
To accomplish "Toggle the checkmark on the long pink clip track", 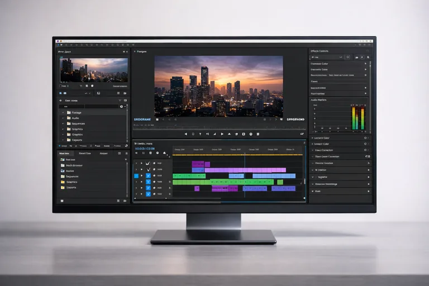I will tap(148, 169).
